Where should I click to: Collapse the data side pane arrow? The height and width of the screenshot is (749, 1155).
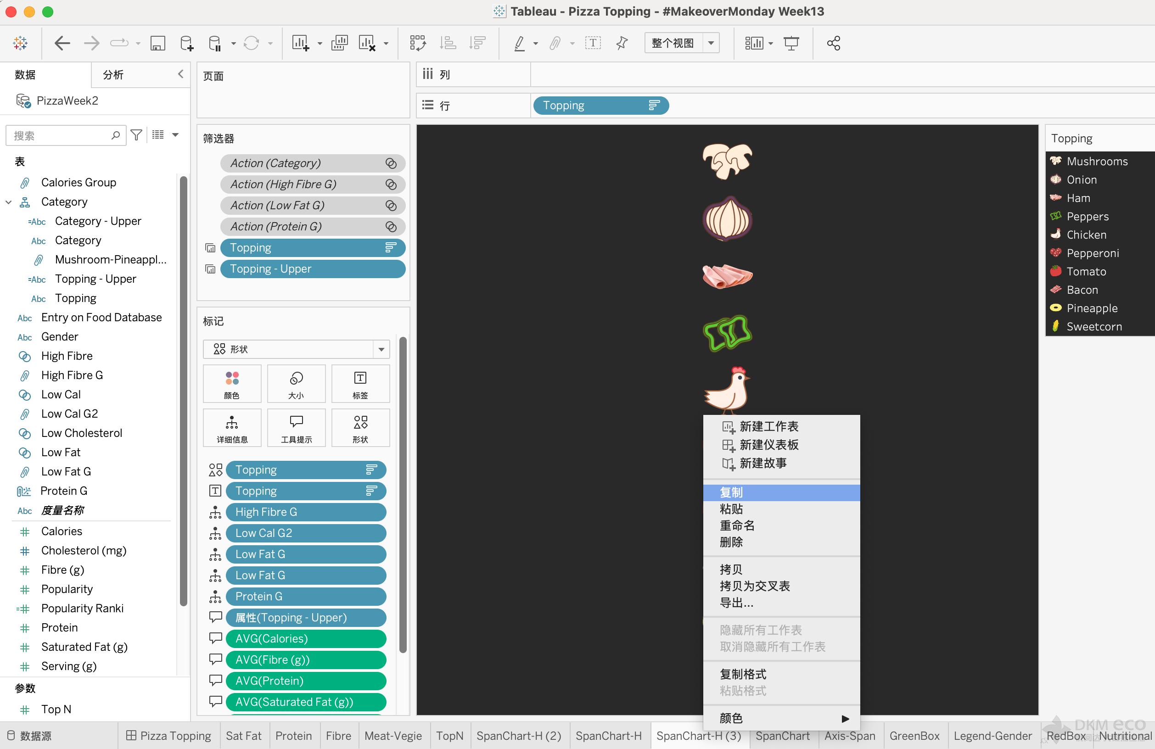click(180, 74)
